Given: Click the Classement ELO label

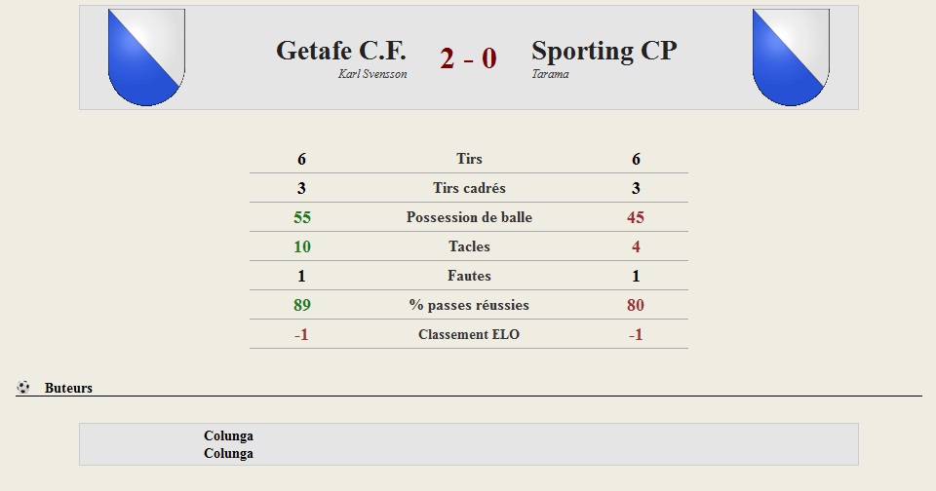Looking at the screenshot, I should point(469,334).
